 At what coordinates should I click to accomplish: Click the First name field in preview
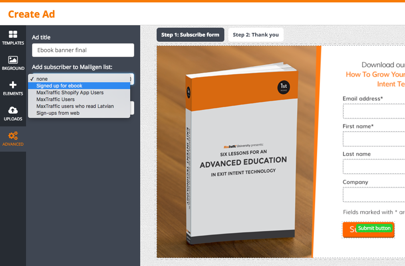click(374, 139)
